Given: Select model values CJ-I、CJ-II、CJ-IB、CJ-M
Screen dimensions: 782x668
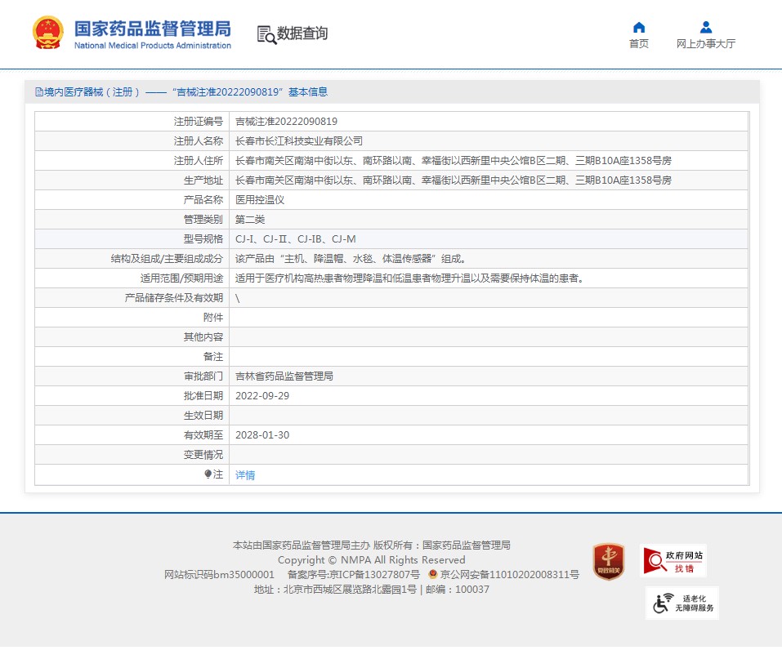Looking at the screenshot, I should point(295,238).
